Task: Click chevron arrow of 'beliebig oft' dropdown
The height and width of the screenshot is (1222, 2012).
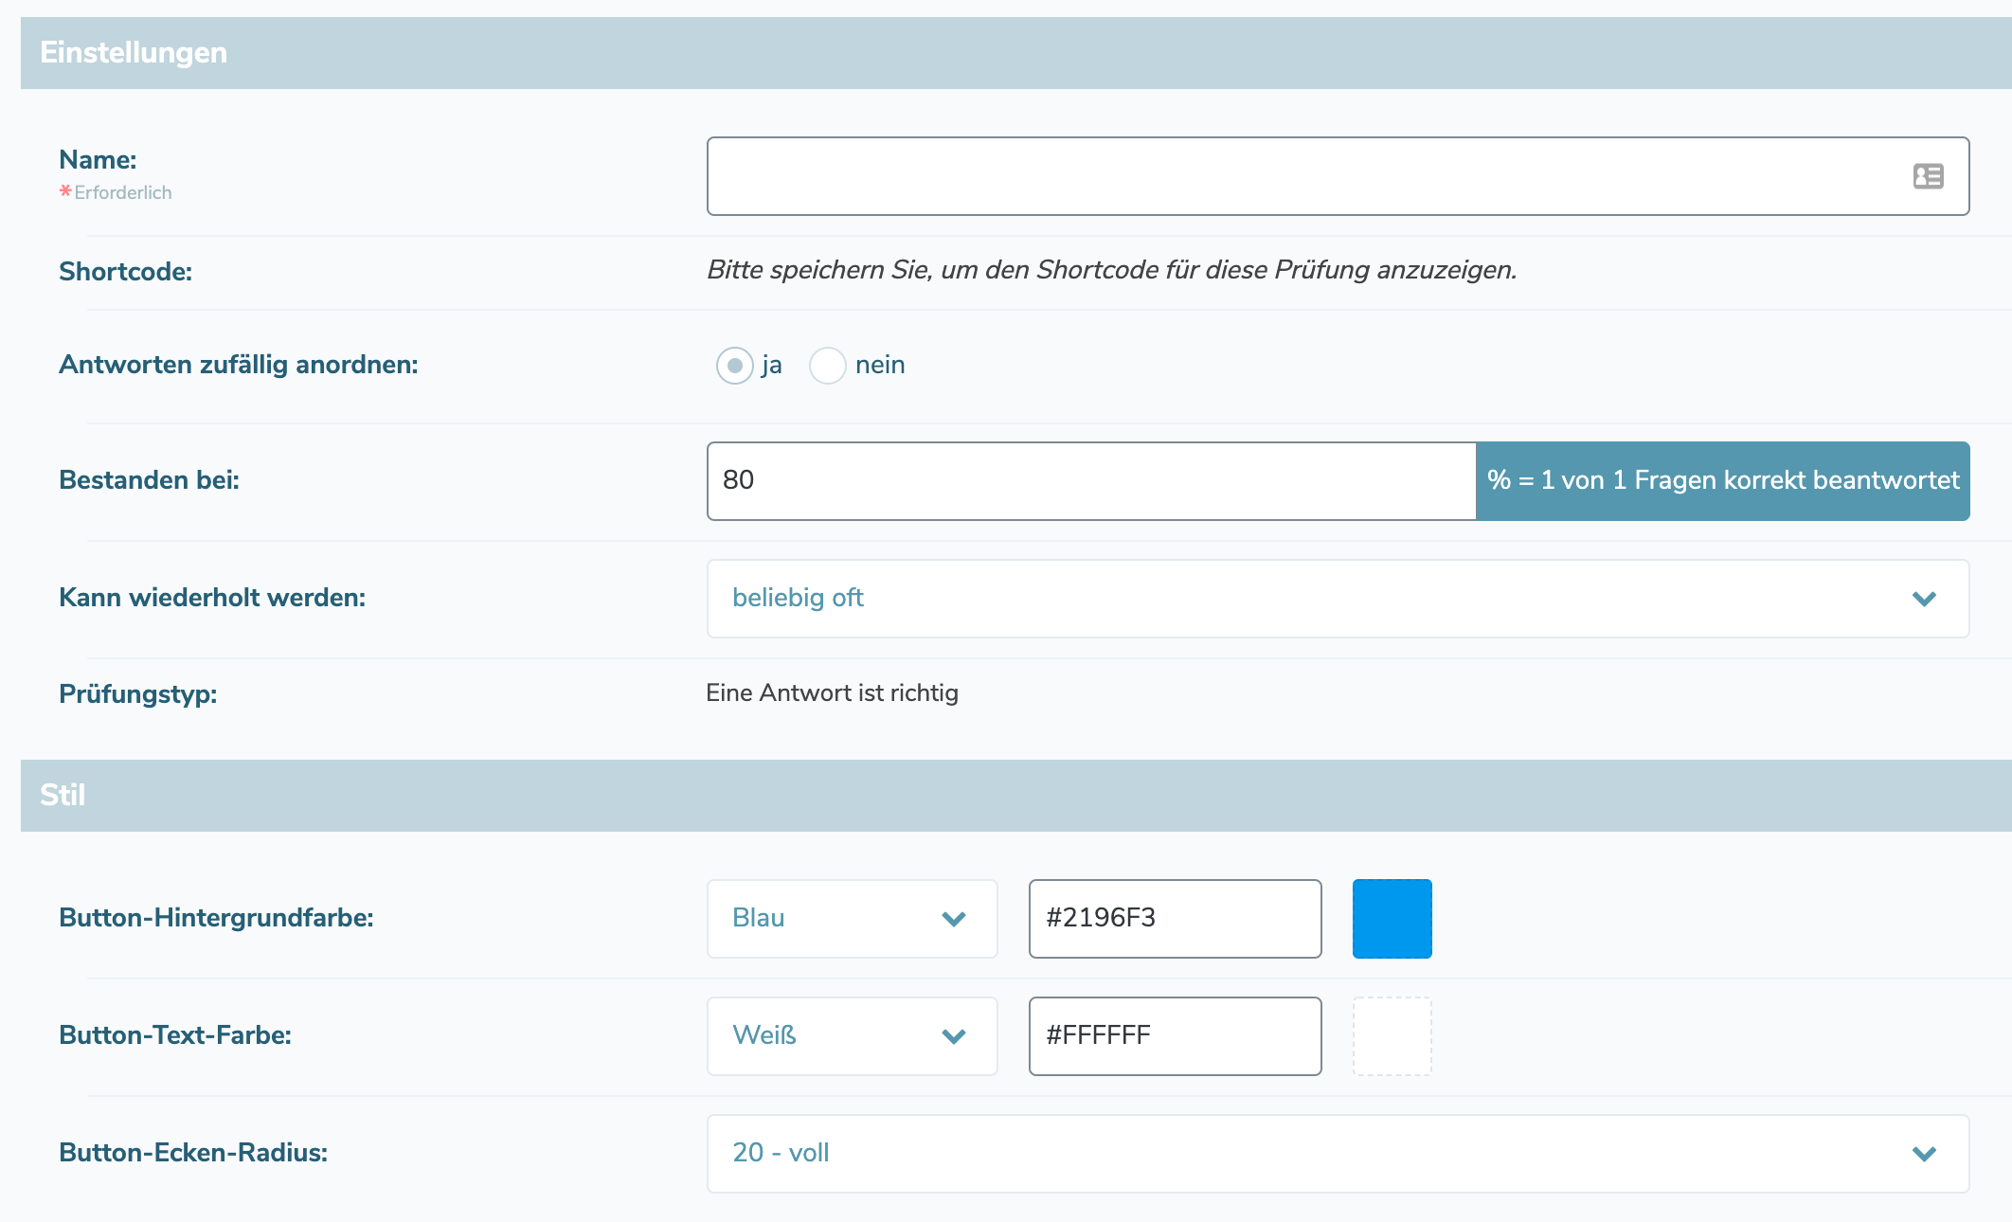Action: pos(1924,599)
